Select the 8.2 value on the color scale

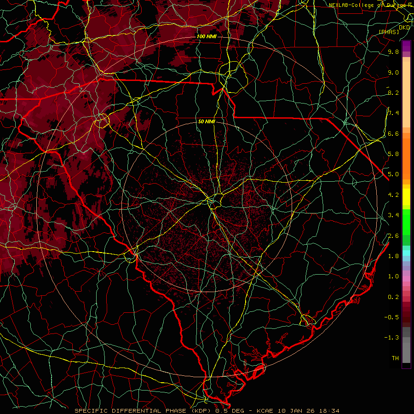pyautogui.click(x=393, y=92)
